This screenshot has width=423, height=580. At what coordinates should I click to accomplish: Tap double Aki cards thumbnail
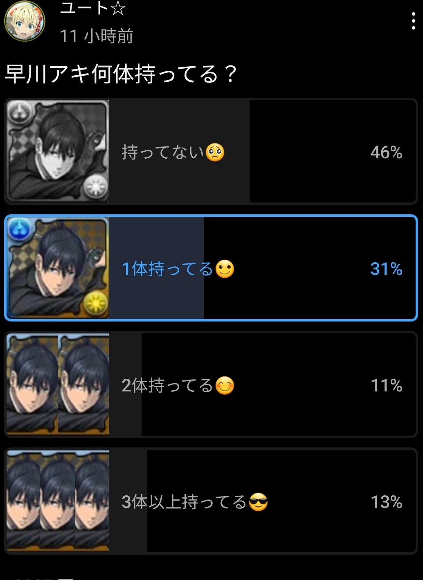click(58, 384)
